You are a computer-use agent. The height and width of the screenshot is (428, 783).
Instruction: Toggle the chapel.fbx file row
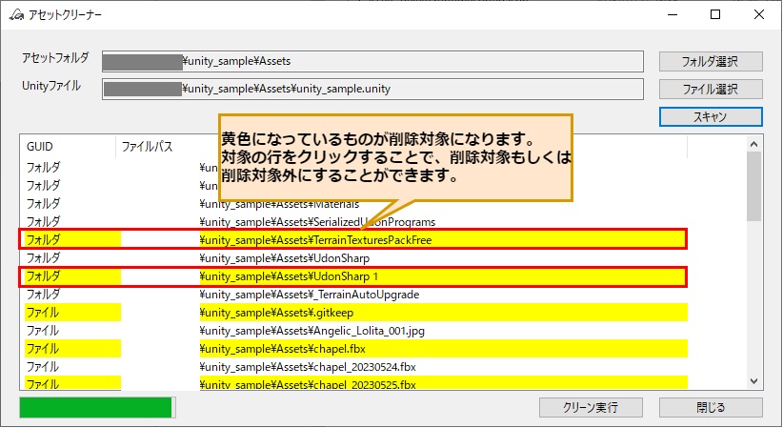coord(353,349)
